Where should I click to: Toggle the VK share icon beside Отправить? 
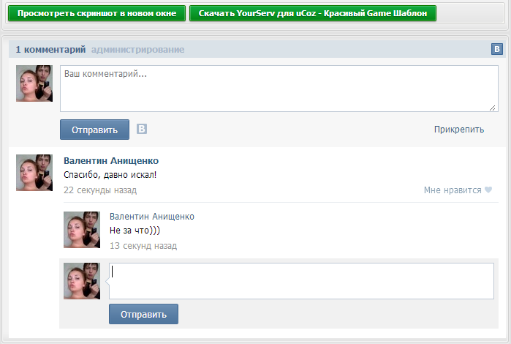point(141,129)
